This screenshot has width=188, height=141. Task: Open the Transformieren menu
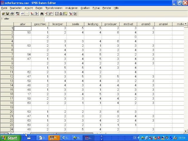(x=54, y=8)
